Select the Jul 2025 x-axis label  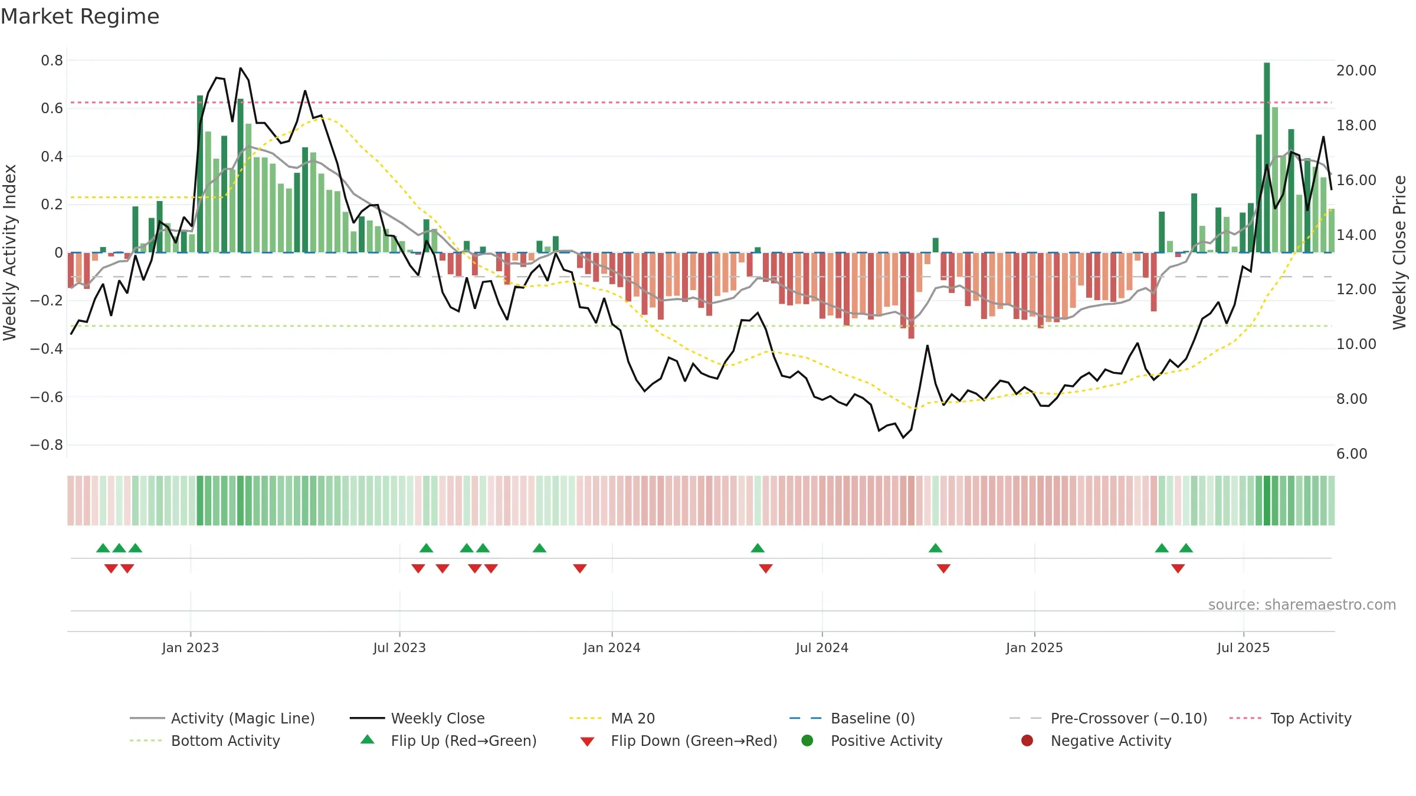point(1243,647)
